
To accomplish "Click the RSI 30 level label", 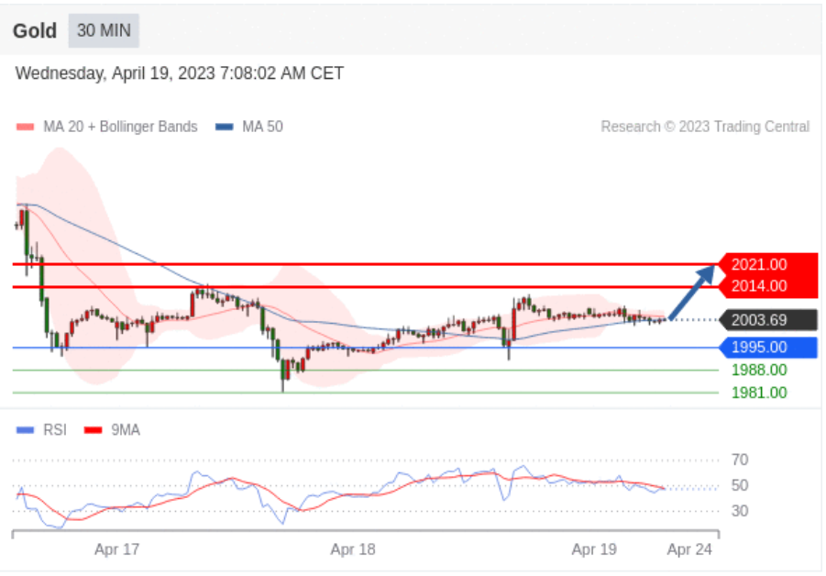I will click(x=740, y=511).
